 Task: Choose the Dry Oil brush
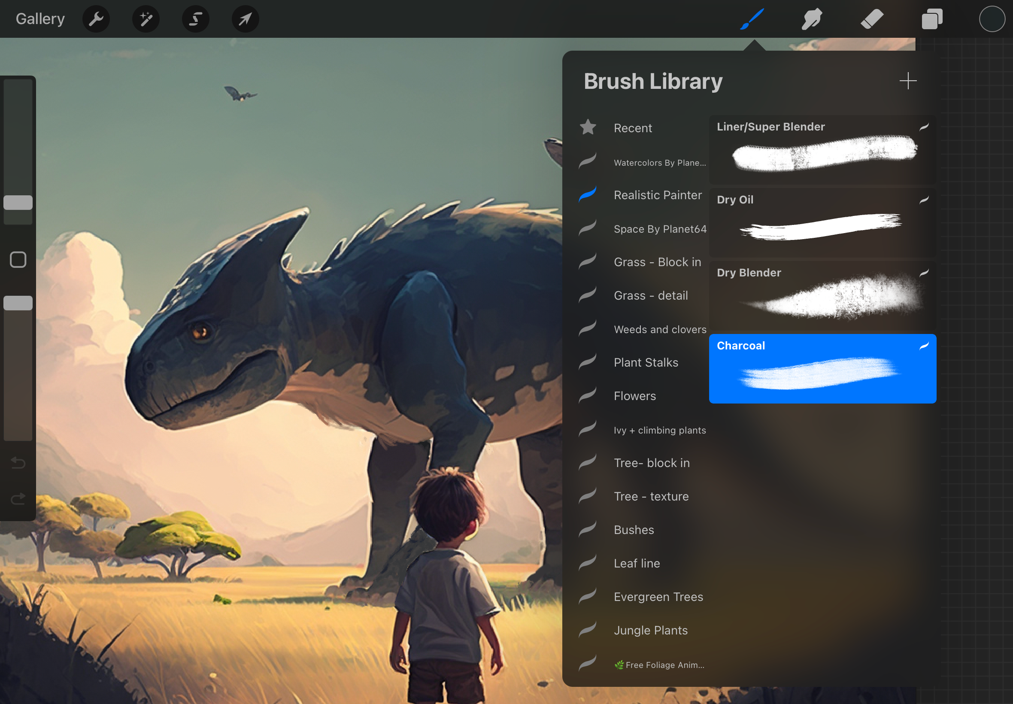click(x=822, y=223)
